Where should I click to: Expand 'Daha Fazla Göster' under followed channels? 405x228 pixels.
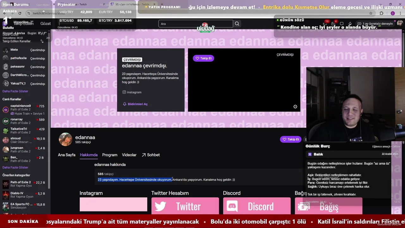15,91
